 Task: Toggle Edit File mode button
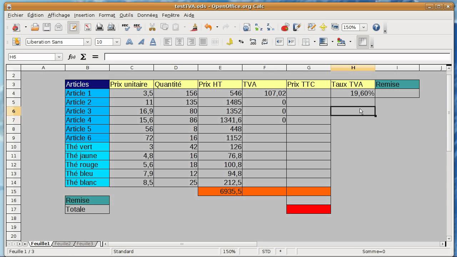coord(73,27)
